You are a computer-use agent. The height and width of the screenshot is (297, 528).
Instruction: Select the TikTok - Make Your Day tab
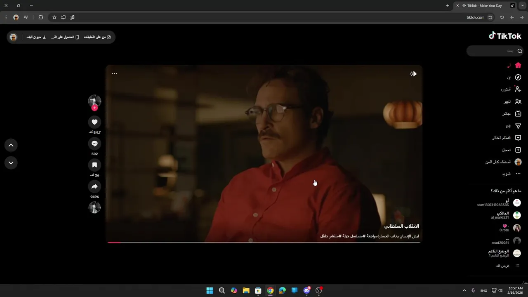tap(485, 6)
